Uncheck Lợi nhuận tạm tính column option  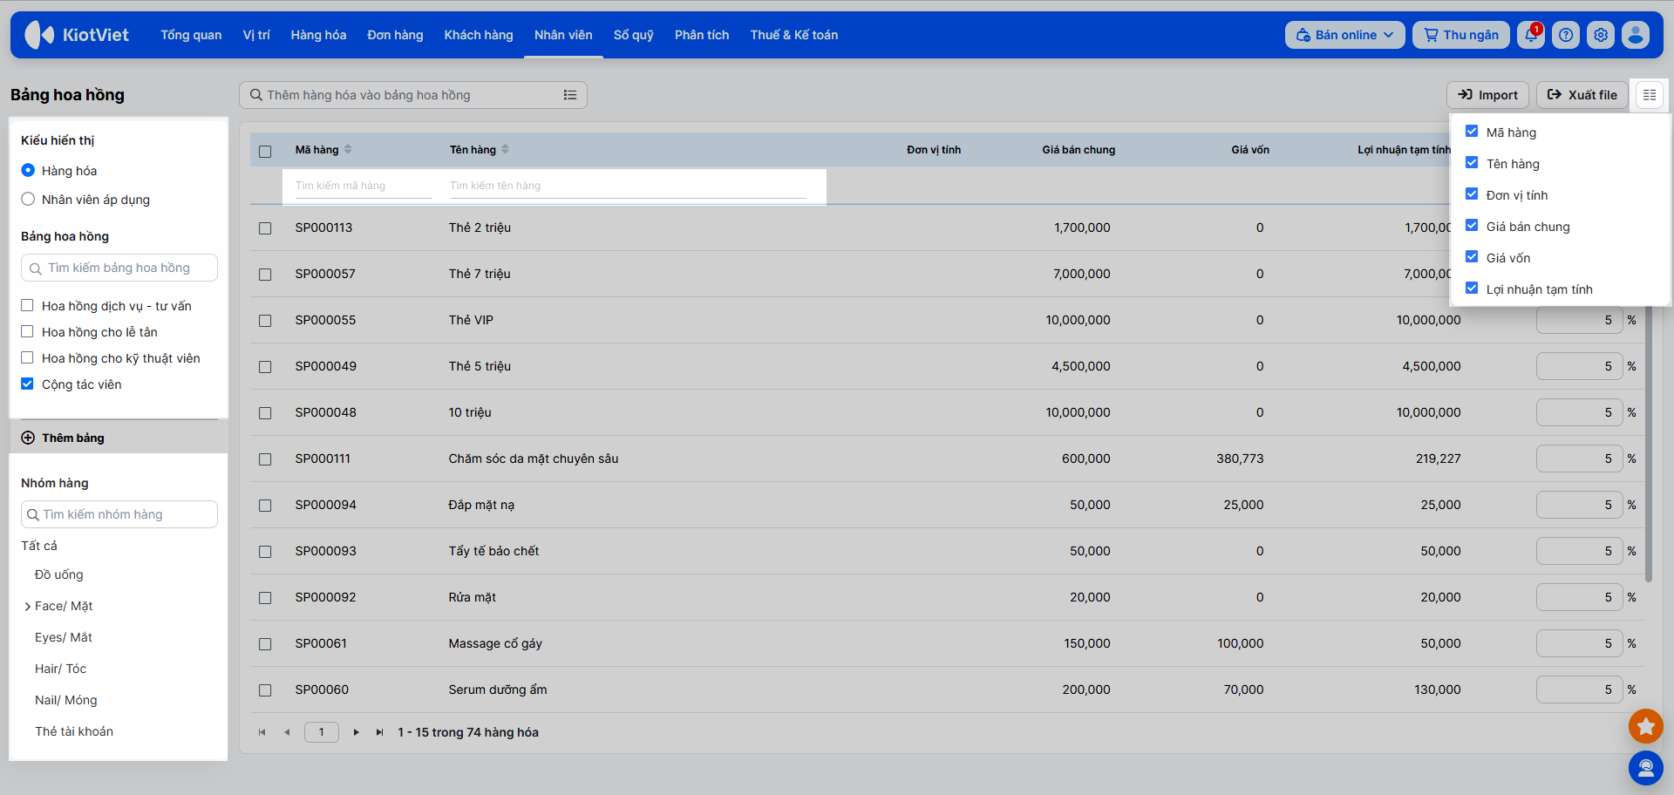point(1472,288)
